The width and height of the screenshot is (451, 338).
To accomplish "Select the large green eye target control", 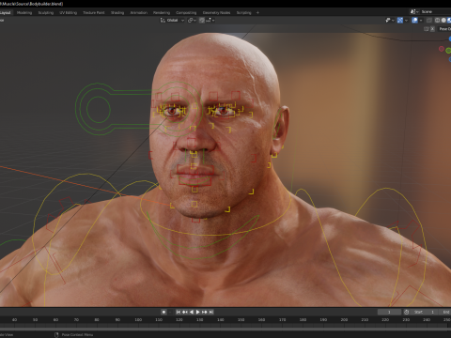I will click(99, 109).
